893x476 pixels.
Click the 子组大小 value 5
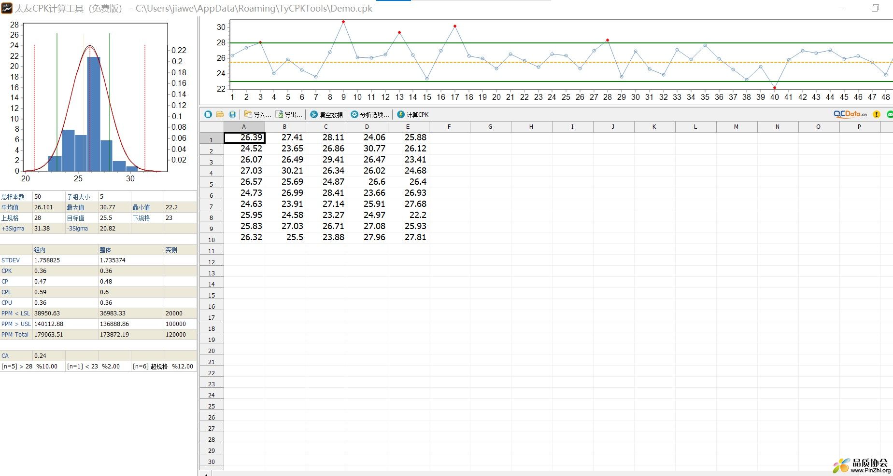coord(114,197)
